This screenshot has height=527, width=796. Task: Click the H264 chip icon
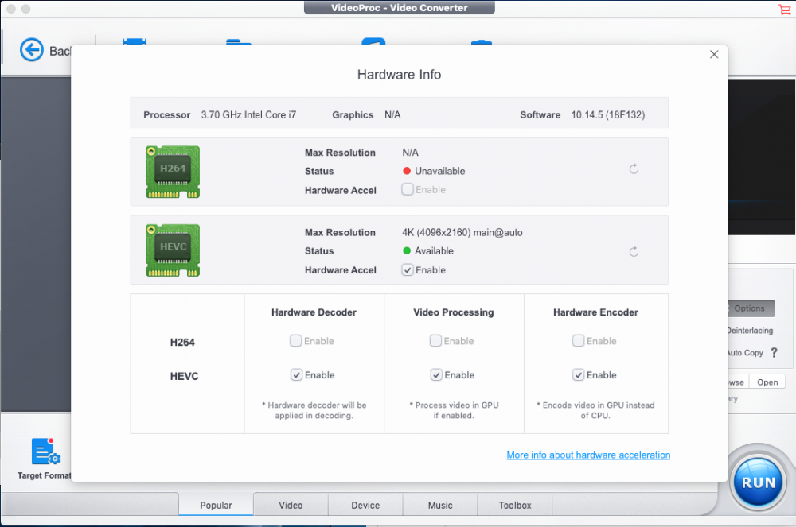(x=173, y=172)
